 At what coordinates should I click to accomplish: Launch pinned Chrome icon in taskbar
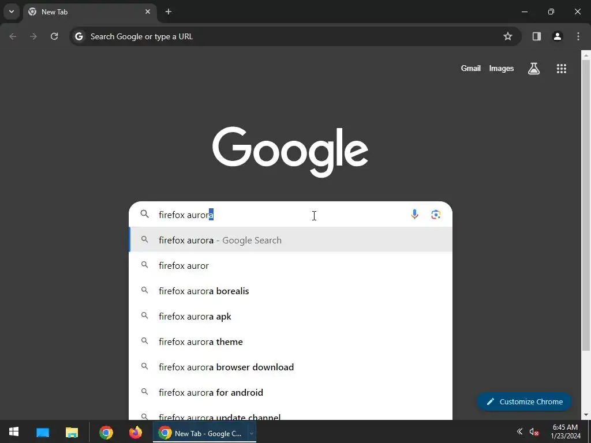click(x=106, y=432)
